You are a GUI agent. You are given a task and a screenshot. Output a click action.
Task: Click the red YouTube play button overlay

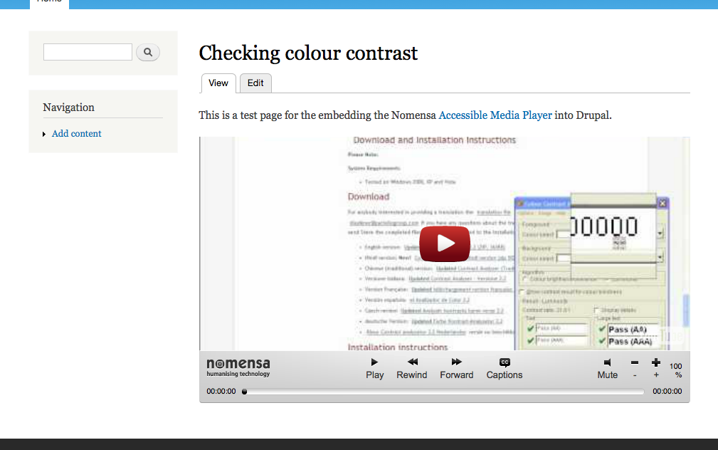click(445, 244)
